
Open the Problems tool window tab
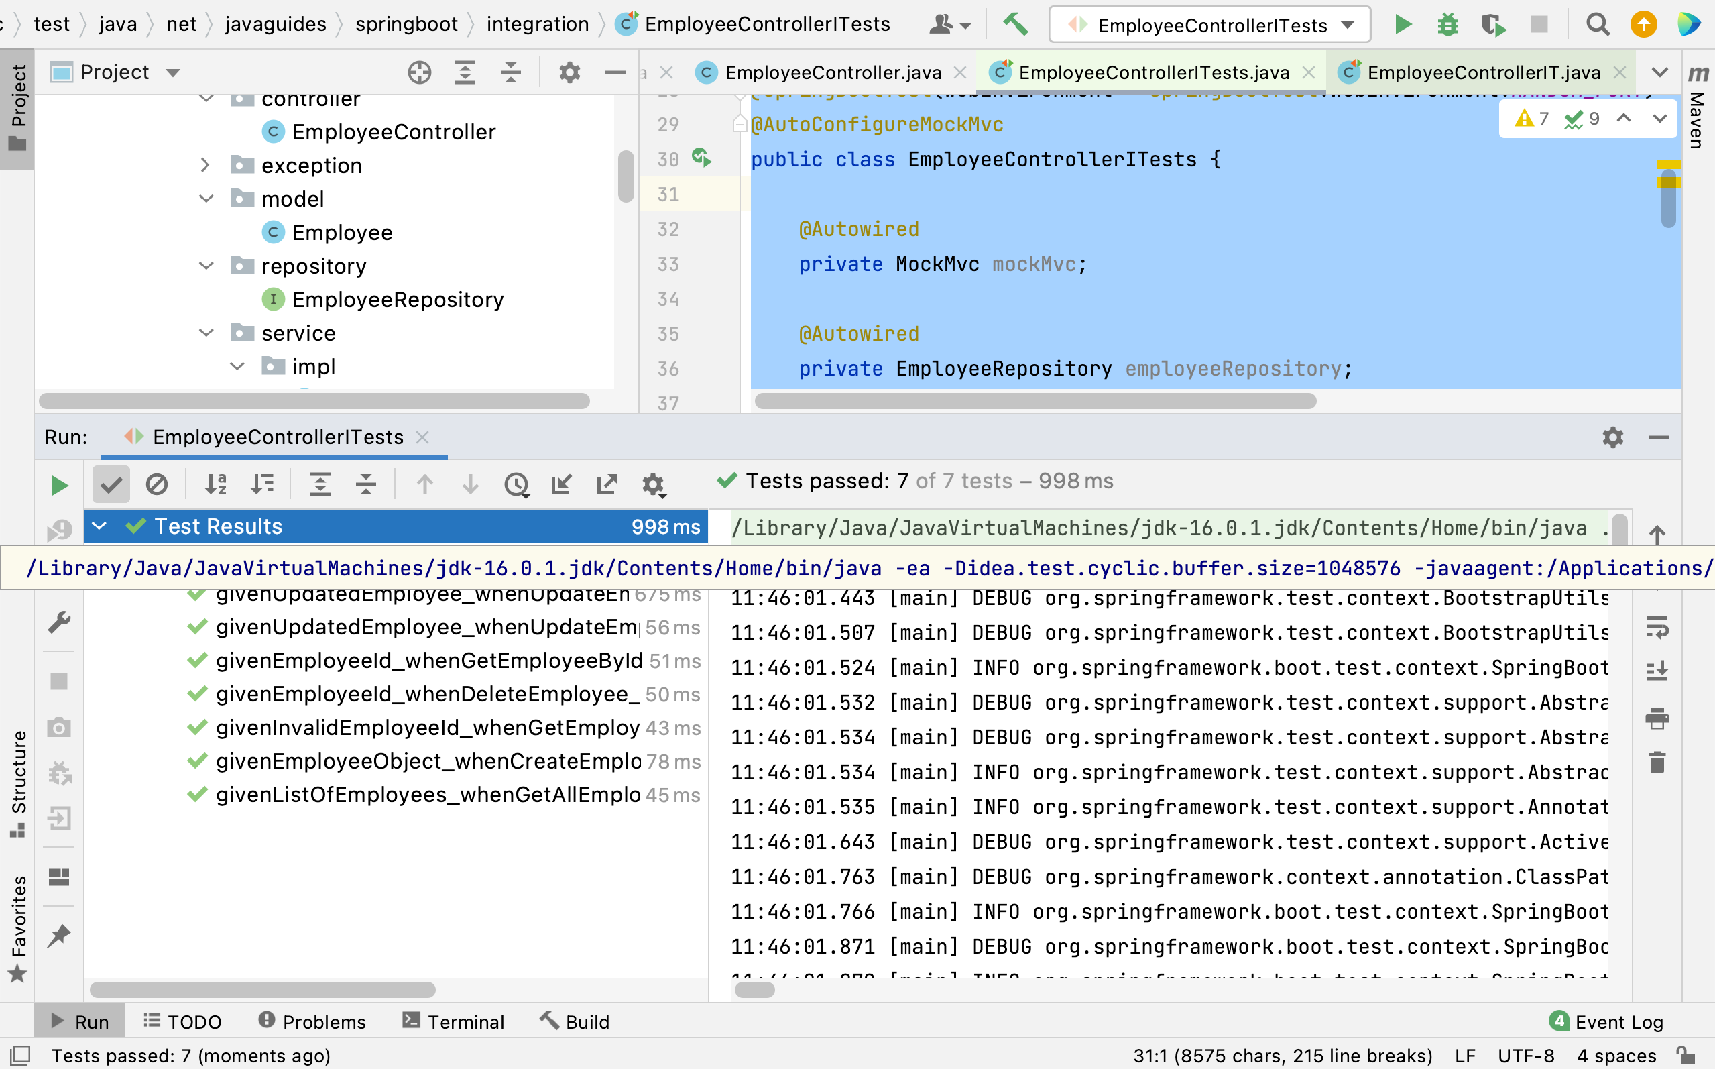[312, 1021]
